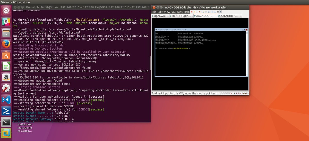Click the Revert to snapshot toolbar icon
The height and width of the screenshot is (141, 309).
(x=206, y=12)
